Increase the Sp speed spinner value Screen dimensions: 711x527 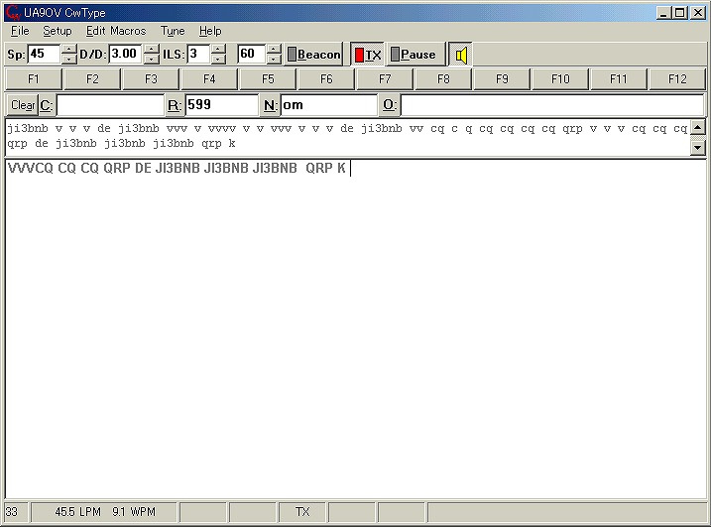pos(68,50)
